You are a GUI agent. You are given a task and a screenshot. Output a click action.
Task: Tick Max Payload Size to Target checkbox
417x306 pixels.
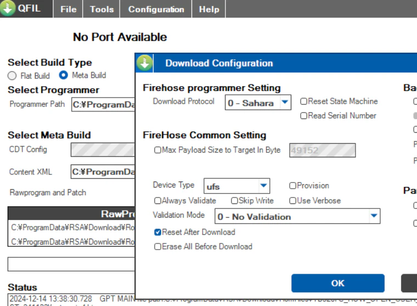(x=157, y=150)
